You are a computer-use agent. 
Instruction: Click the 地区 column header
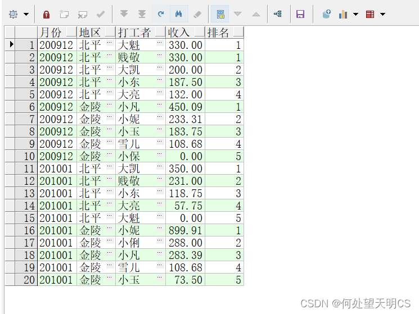[x=96, y=33]
